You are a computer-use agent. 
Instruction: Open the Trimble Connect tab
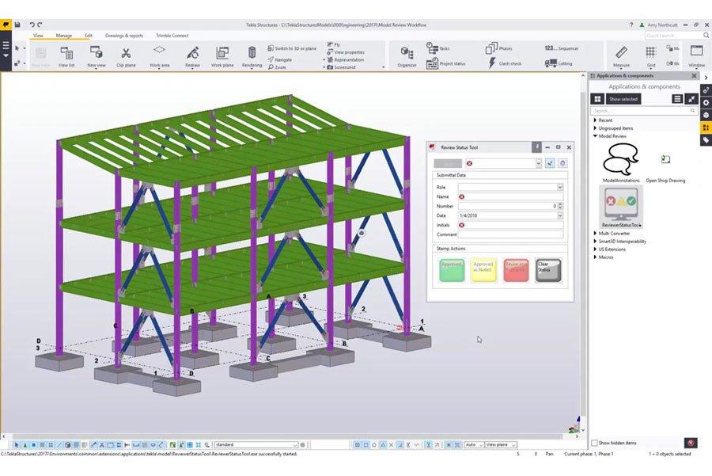point(172,35)
